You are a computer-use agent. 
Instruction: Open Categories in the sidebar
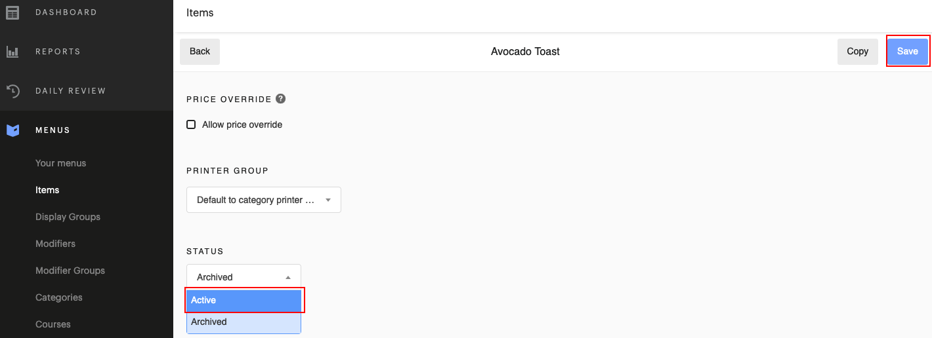(x=59, y=297)
